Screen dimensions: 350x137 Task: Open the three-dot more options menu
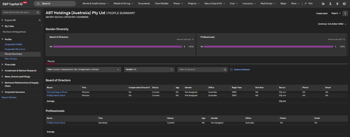coord(345,13)
